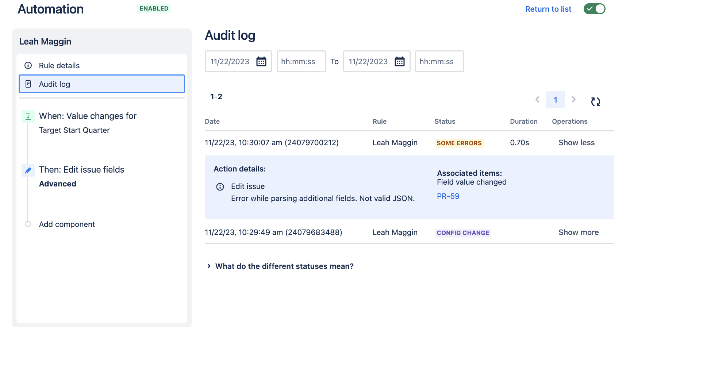Open the Rule details info icon
This screenshot has height=370, width=703.
point(28,65)
